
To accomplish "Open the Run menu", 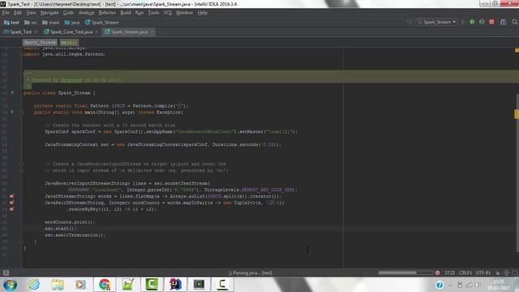I will [x=139, y=13].
